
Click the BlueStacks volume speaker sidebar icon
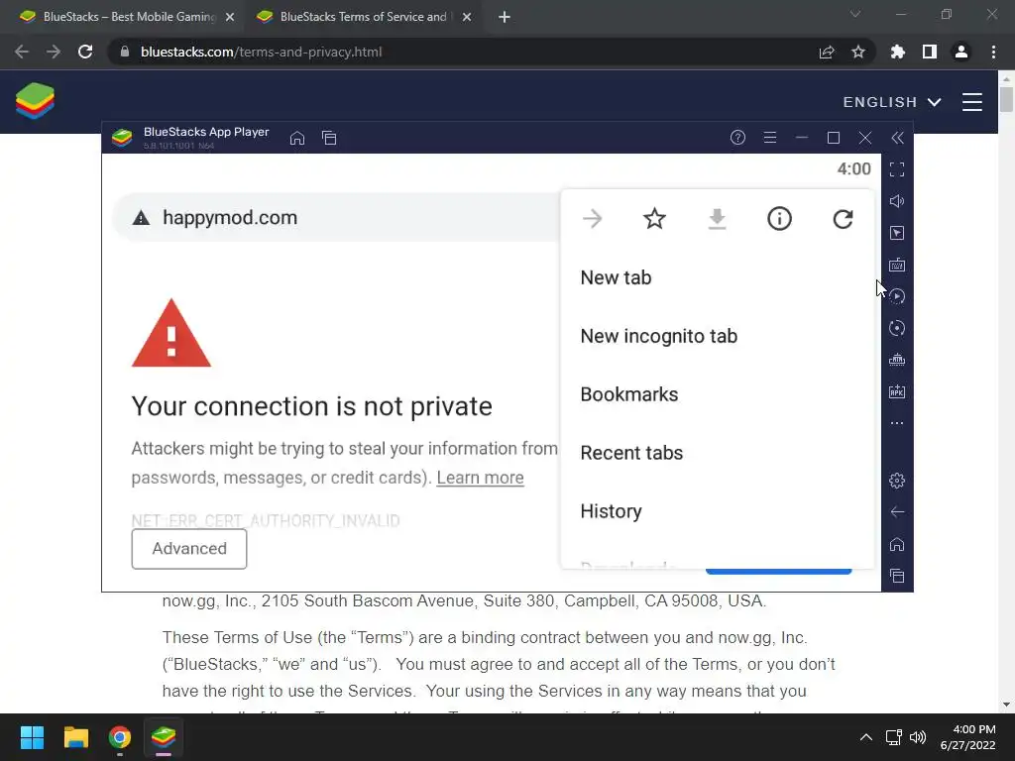point(897,201)
